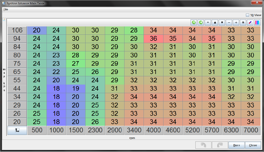Select the cell 27 at 75 kPa, 1500 rpm

click(76, 64)
